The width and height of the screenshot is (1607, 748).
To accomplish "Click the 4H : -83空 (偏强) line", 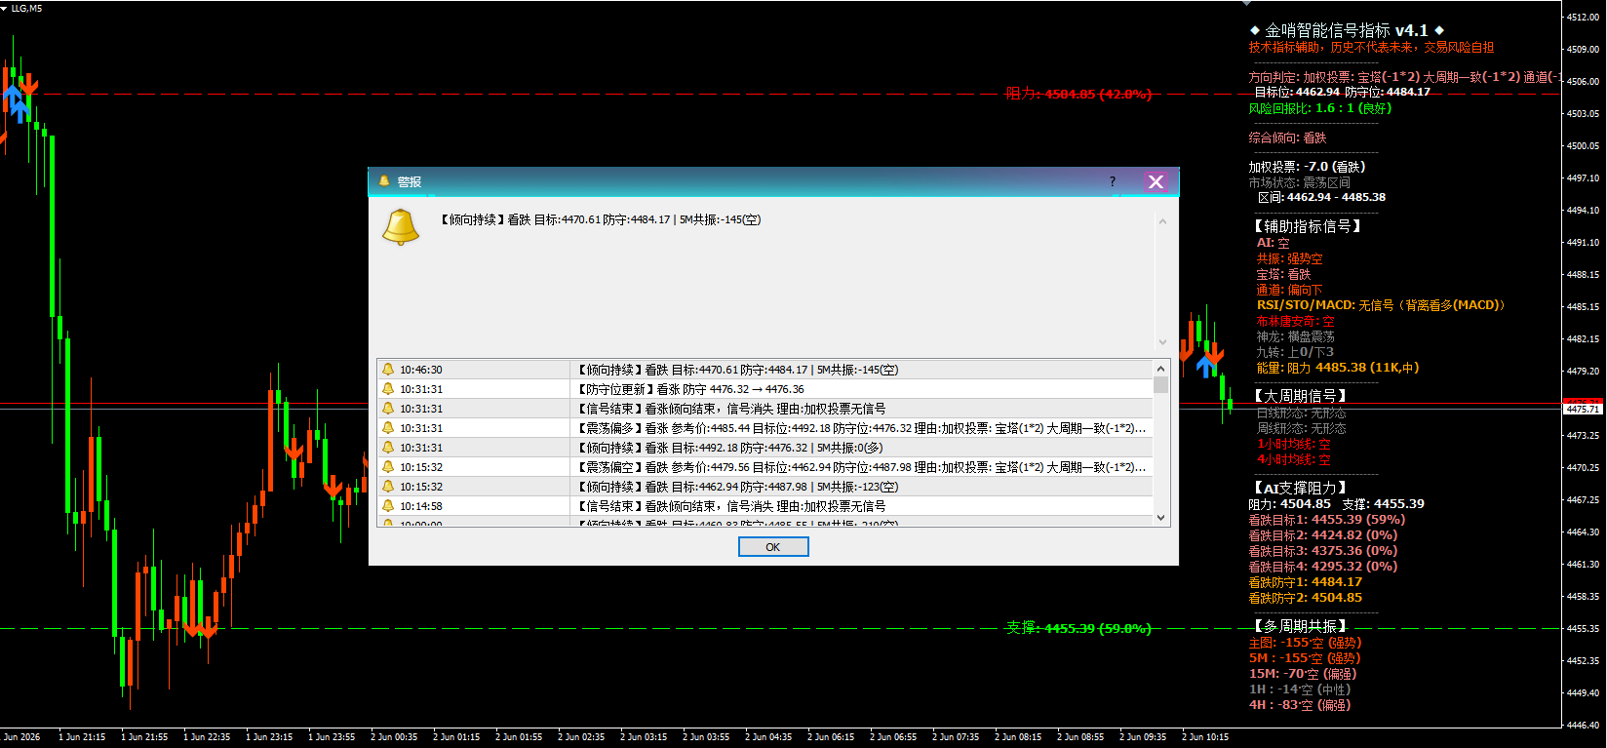I will tap(1300, 705).
